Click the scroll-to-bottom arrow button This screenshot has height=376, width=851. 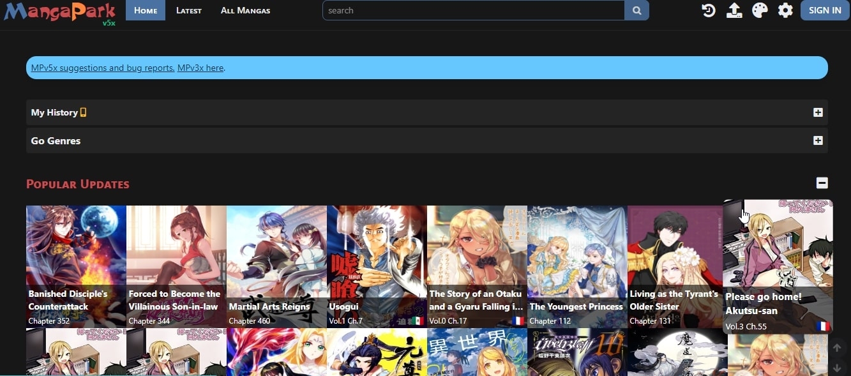pyautogui.click(x=837, y=368)
